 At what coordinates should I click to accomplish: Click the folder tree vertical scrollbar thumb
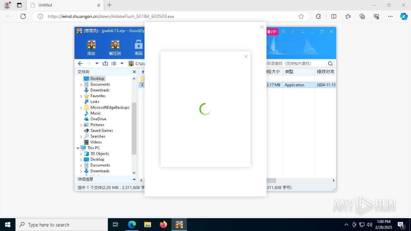tap(134, 128)
